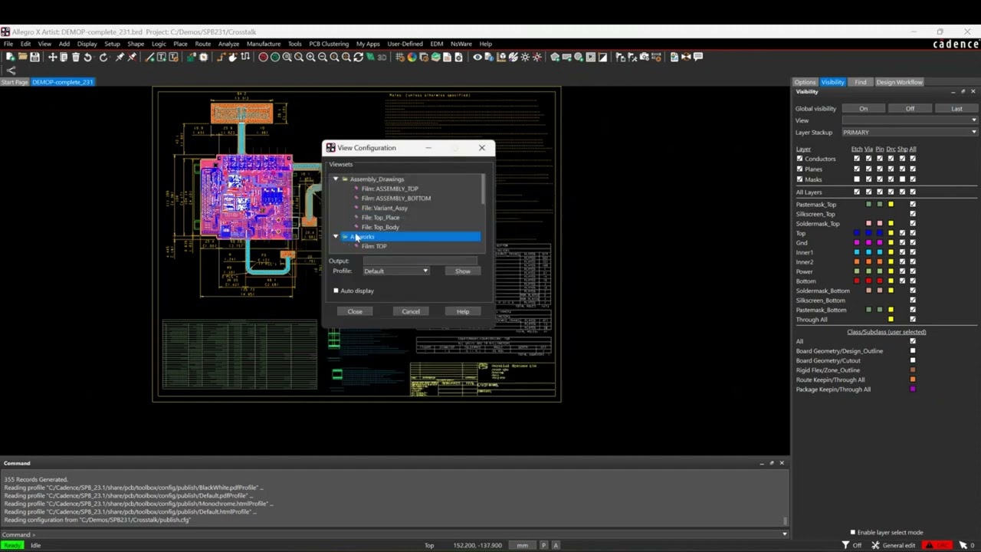Viewport: 981px width, 552px height.
Task: Click the Open folder icon in toolbar
Action: pyautogui.click(x=23, y=57)
